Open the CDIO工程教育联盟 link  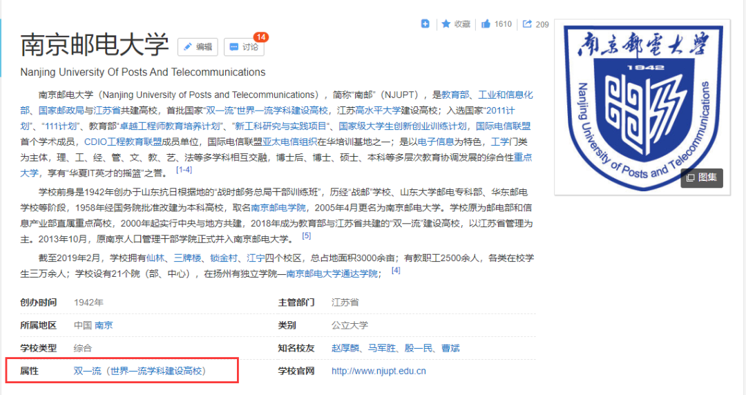(x=123, y=142)
